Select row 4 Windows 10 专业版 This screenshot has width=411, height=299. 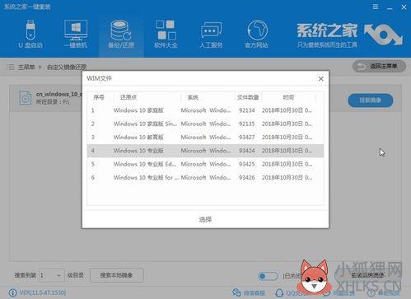205,151
